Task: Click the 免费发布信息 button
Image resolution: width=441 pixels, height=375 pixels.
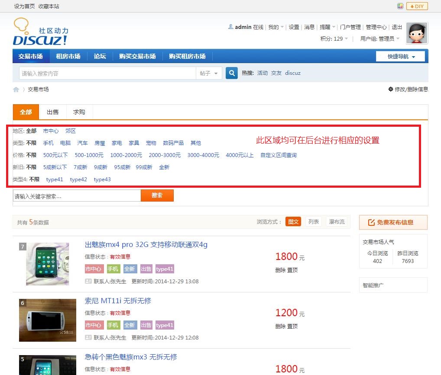Action: click(x=393, y=222)
